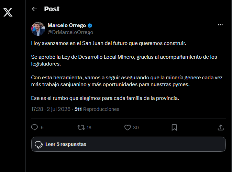The width and height of the screenshot is (232, 172).
Task: Click the blue verified badge
Action: click(90, 25)
